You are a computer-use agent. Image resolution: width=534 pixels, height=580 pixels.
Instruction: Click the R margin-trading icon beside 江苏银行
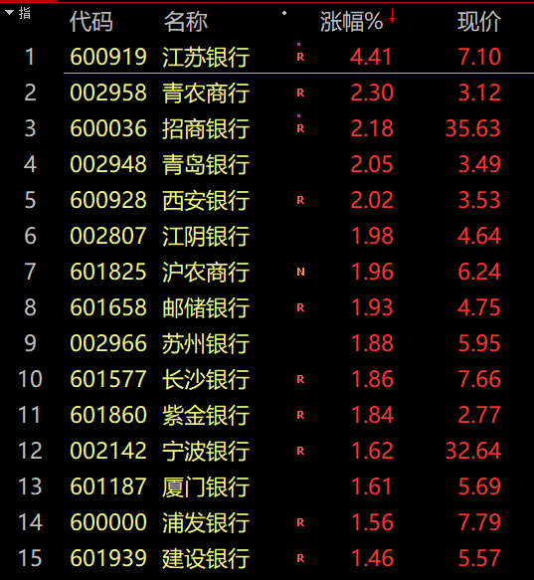coord(300,57)
